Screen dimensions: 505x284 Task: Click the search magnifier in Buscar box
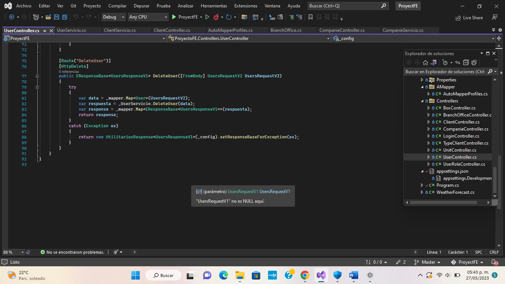[383, 6]
